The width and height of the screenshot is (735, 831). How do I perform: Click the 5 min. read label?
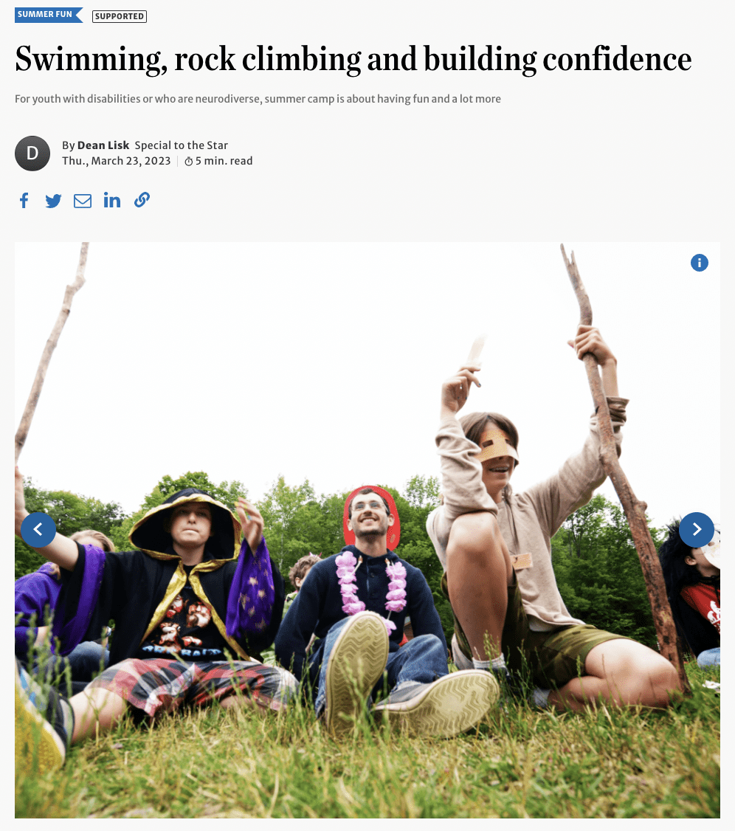224,161
